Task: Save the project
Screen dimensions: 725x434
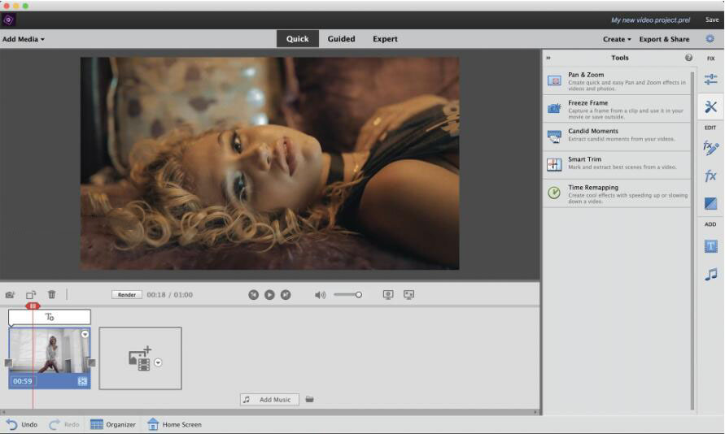Action: (x=712, y=20)
